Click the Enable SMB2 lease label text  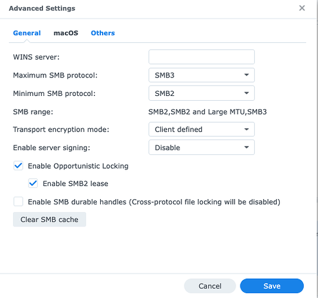point(75,184)
